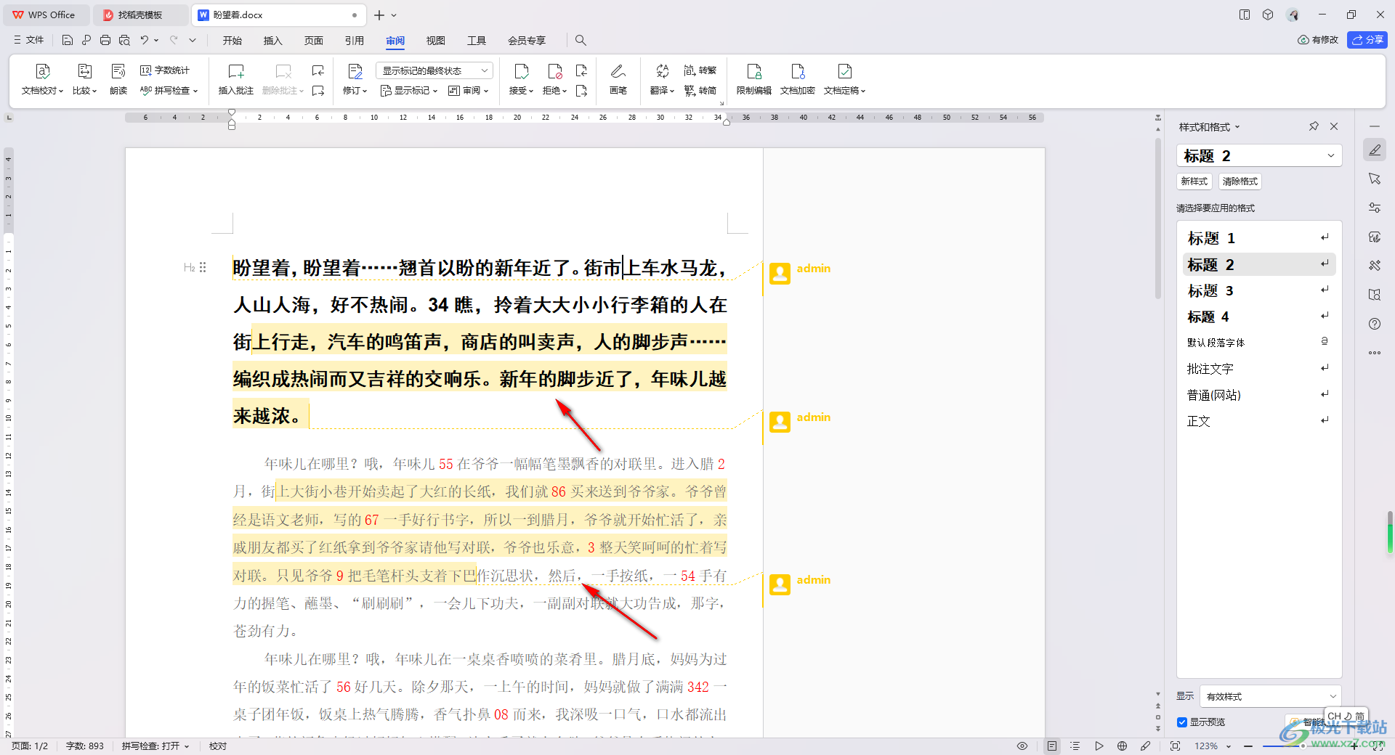Click the selection arrow icon in right sidebar
The width and height of the screenshot is (1395, 755).
(1375, 179)
